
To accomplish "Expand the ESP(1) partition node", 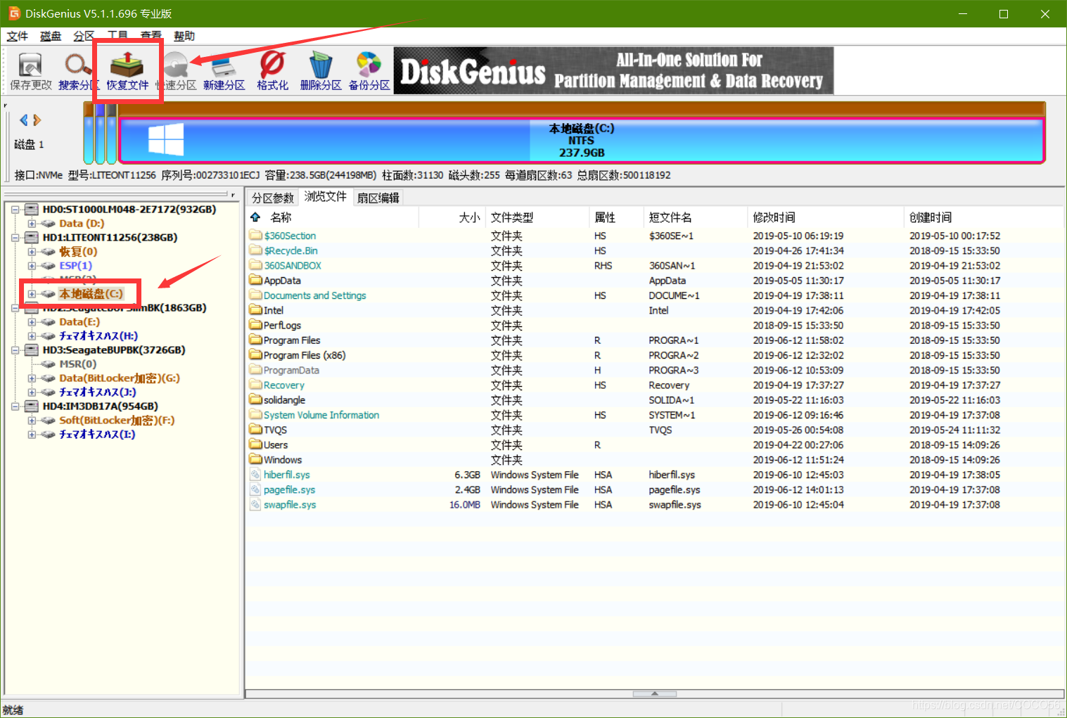I will pos(32,266).
